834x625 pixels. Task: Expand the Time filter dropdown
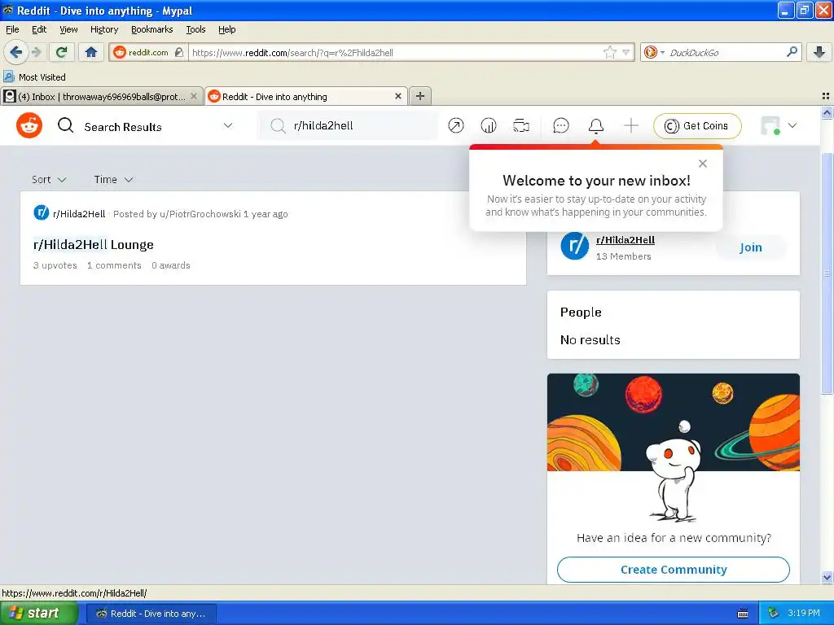(113, 180)
